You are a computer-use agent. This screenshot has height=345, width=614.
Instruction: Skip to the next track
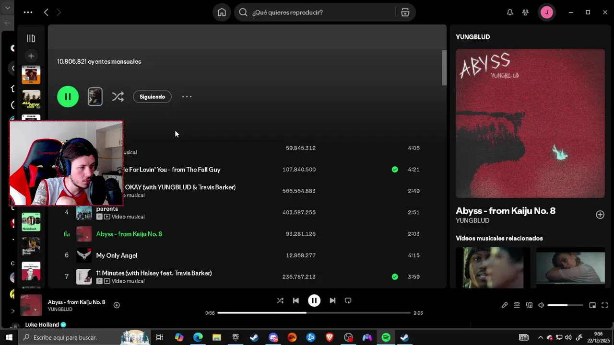tap(332, 300)
